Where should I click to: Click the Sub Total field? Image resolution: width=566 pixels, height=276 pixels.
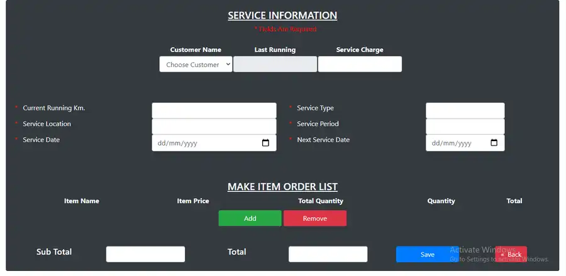point(145,254)
